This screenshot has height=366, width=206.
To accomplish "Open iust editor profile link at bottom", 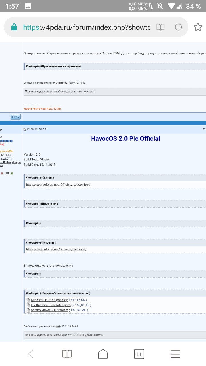I will tap(58, 326).
